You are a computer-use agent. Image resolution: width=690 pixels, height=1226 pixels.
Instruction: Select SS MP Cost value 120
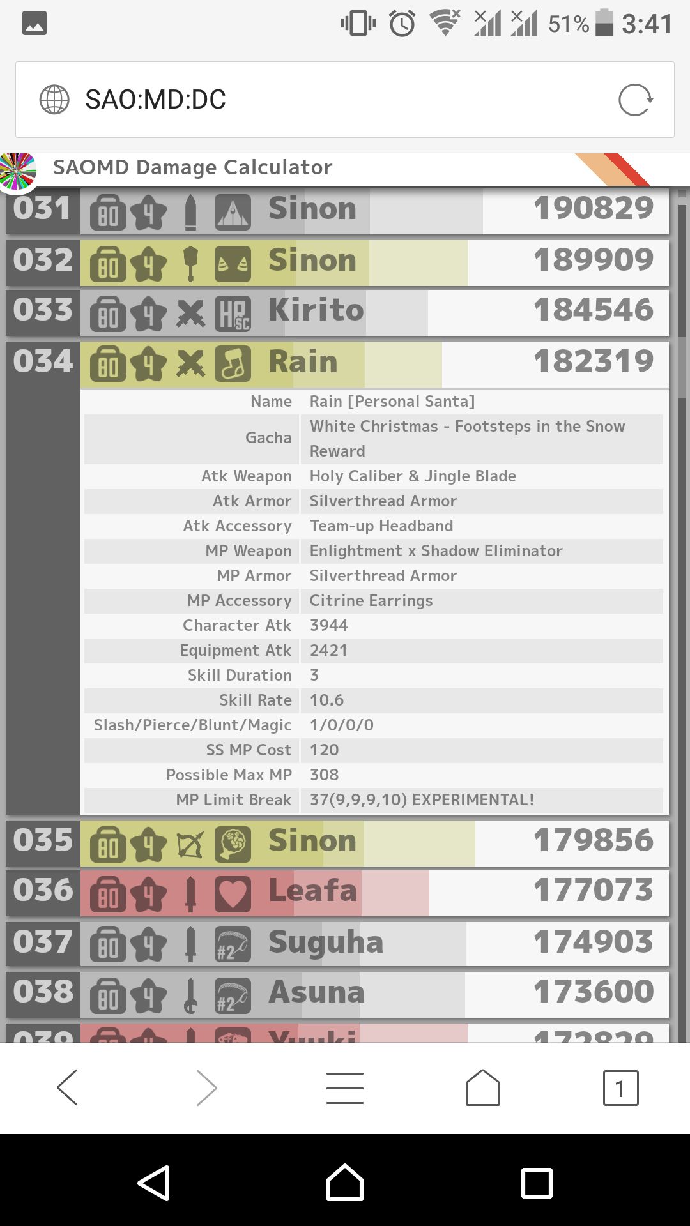pos(324,750)
